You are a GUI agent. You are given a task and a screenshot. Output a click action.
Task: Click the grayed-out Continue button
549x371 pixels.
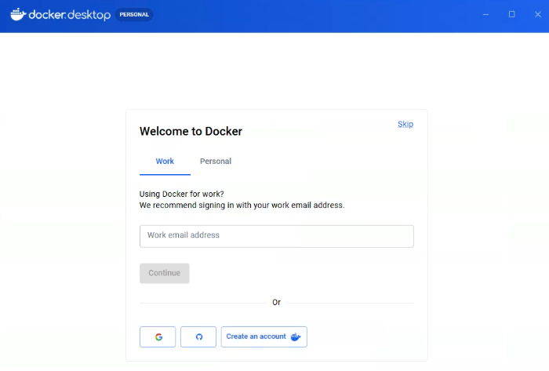tap(165, 273)
